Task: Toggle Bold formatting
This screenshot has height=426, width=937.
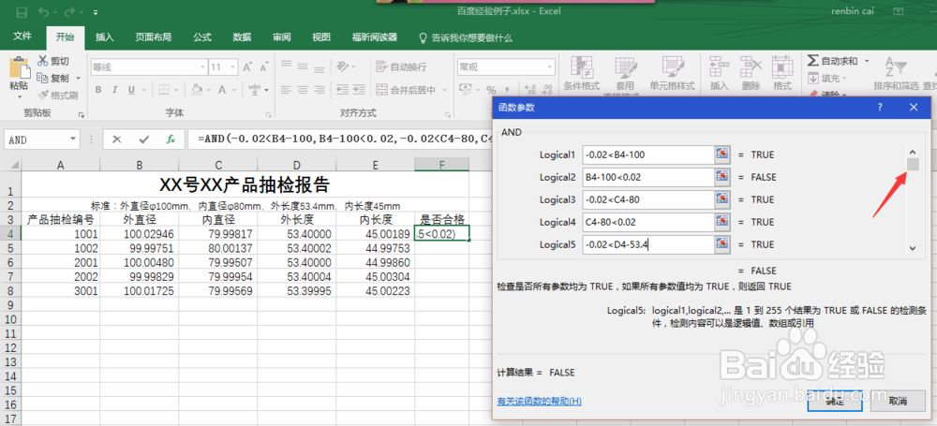Action: coord(98,90)
